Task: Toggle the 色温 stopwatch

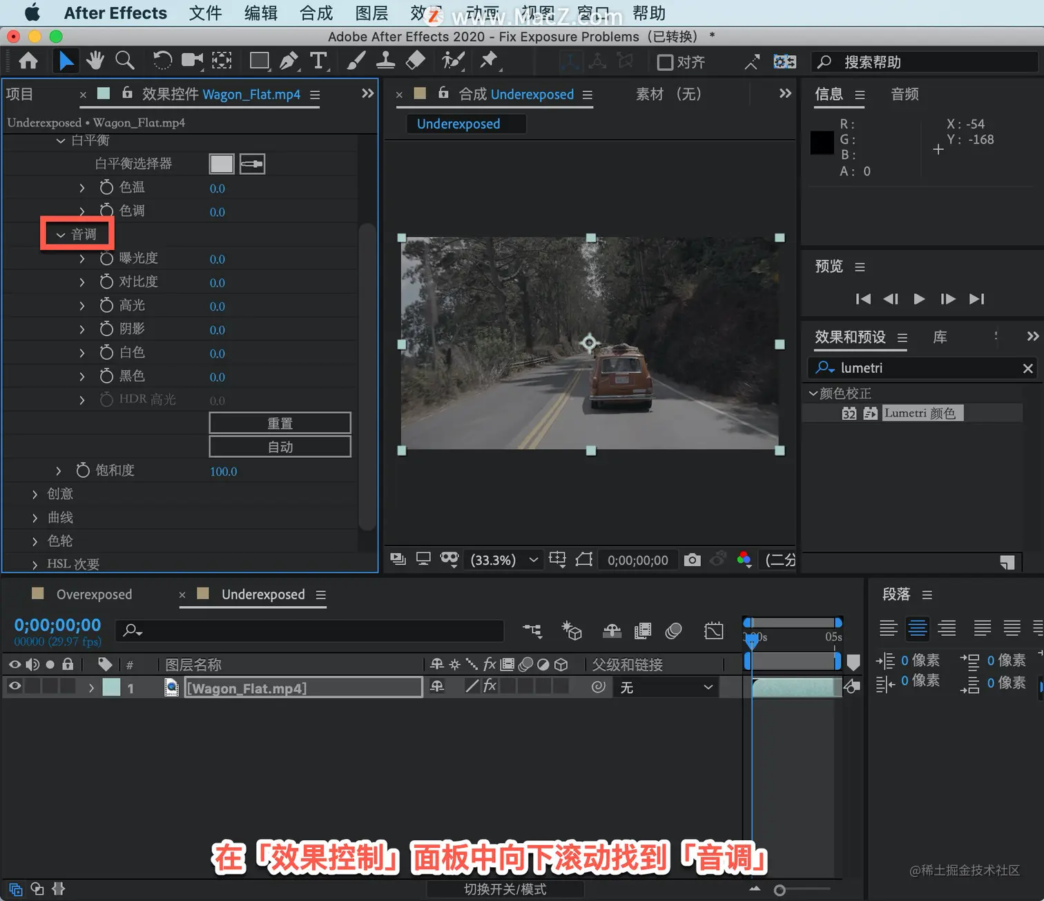Action: (106, 187)
